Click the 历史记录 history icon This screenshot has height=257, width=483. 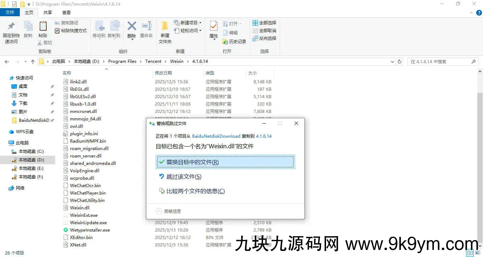225,42
